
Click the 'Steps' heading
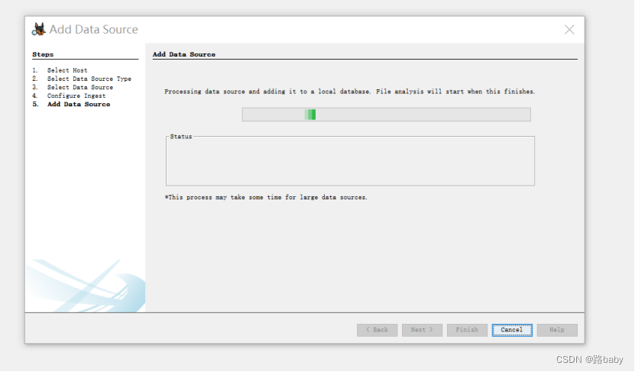coord(43,54)
